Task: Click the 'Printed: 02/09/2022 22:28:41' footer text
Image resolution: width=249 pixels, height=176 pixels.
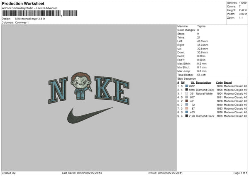Action: click(x=165, y=173)
